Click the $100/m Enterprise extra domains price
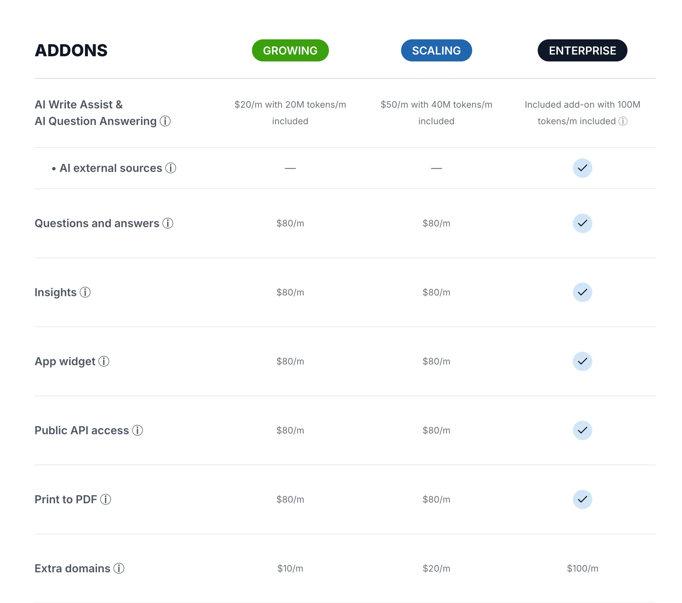 click(583, 568)
